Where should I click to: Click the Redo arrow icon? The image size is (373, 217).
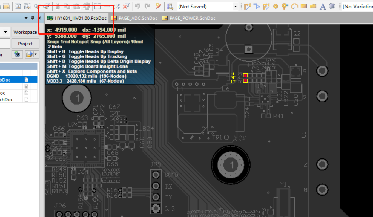pyautogui.click(x=147, y=6)
